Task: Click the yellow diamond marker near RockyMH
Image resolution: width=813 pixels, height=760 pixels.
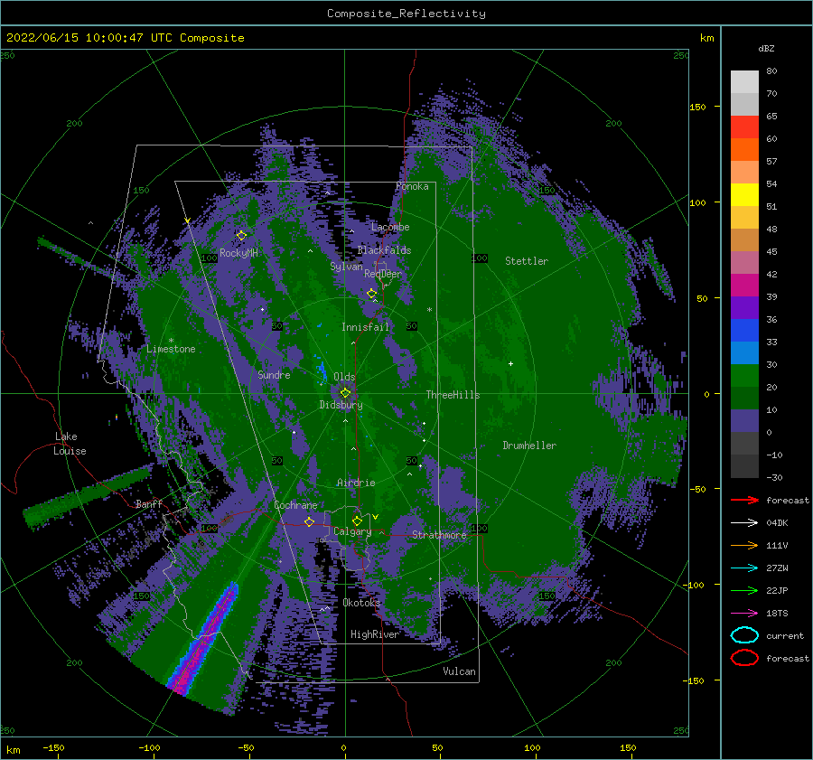Action: [241, 236]
